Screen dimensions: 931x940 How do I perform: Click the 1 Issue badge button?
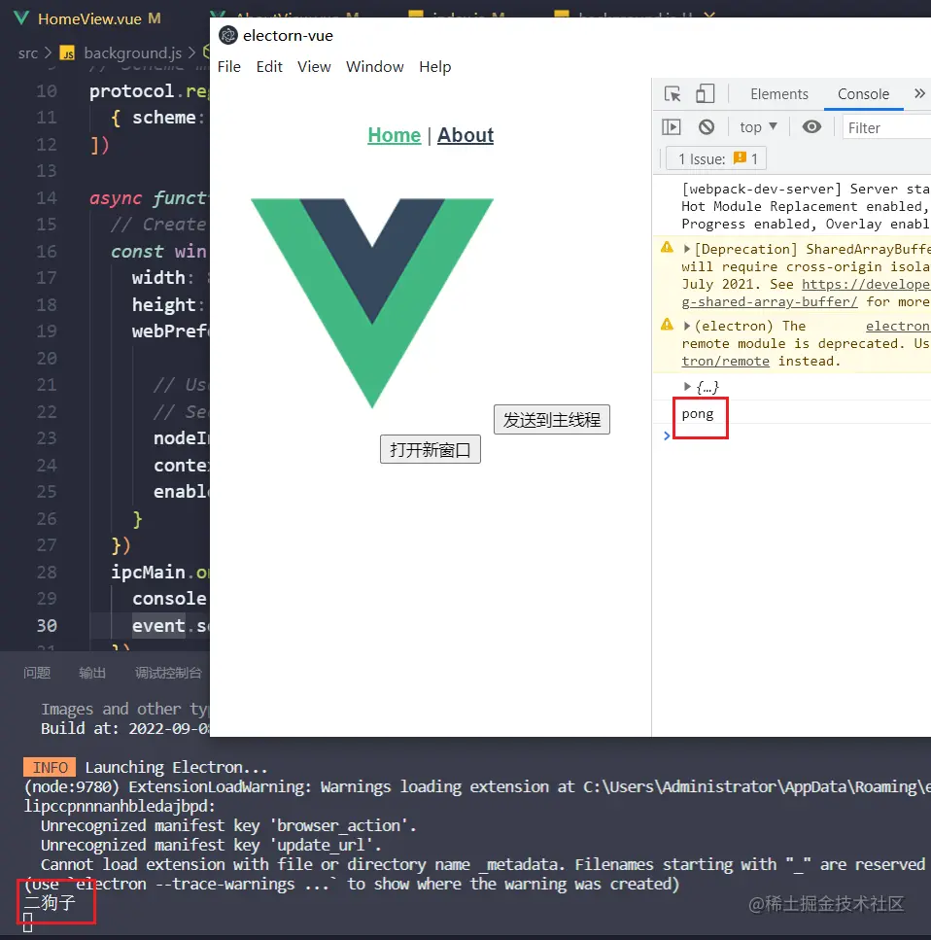point(717,158)
